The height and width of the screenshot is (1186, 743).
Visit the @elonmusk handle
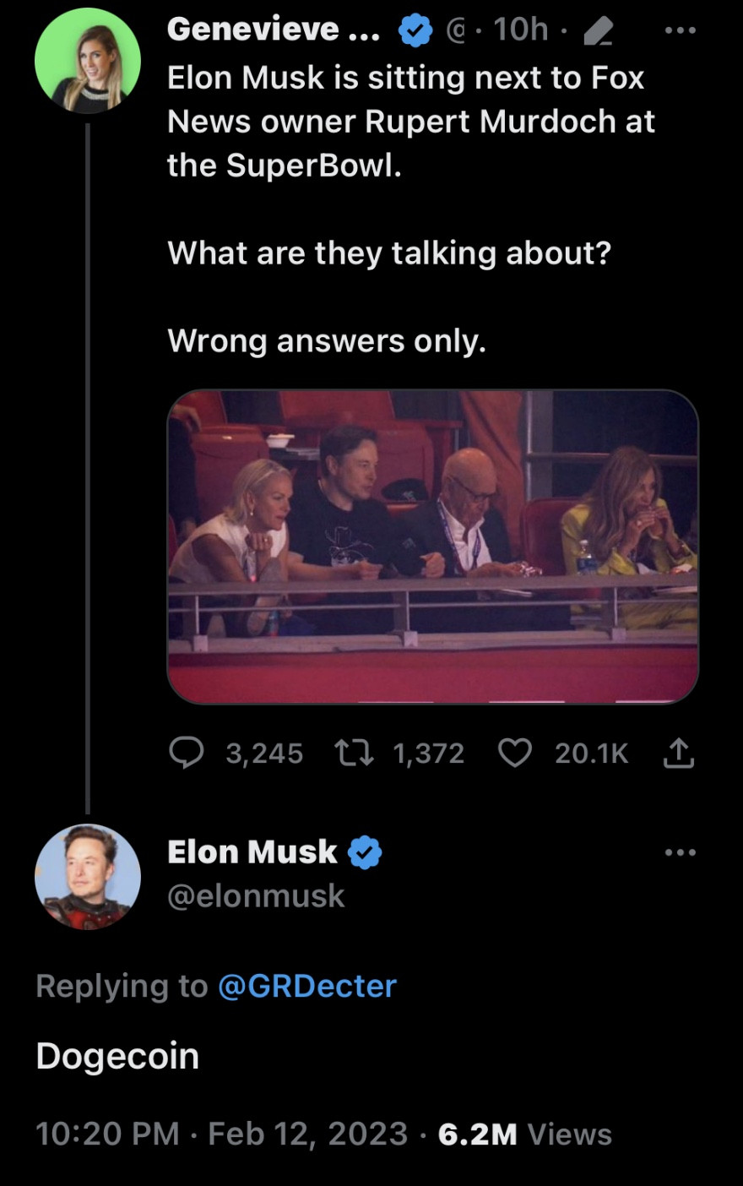coord(256,895)
